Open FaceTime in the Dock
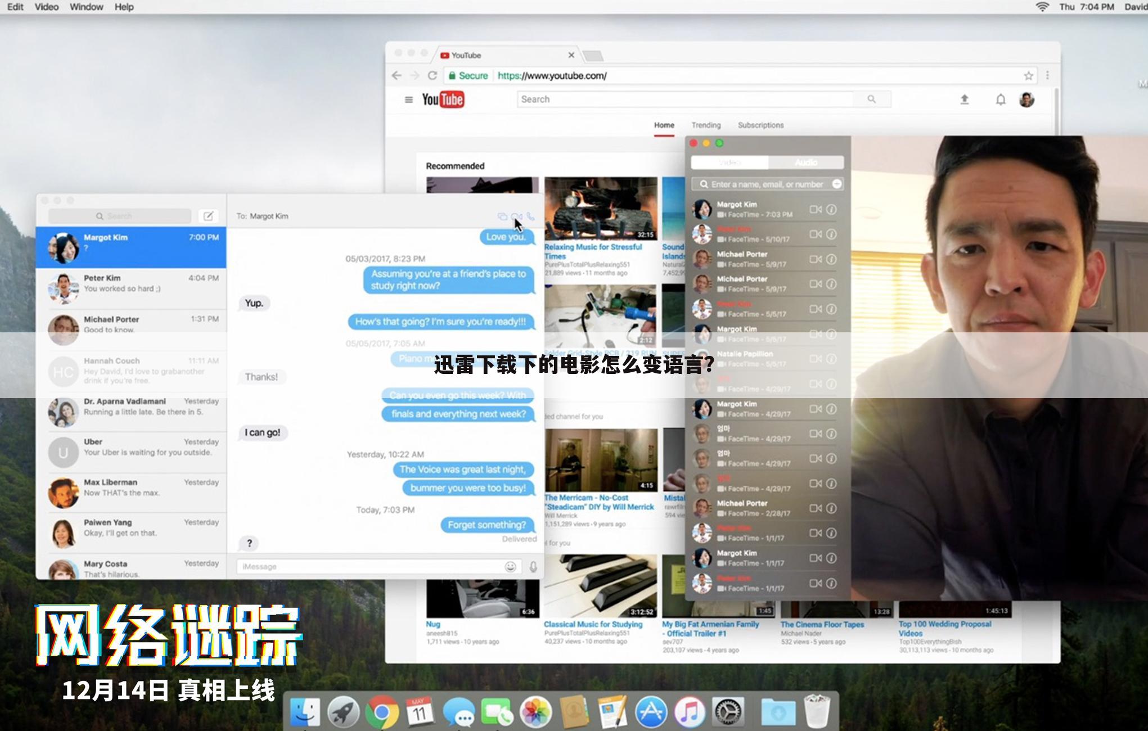1148x731 pixels. pyautogui.click(x=497, y=712)
